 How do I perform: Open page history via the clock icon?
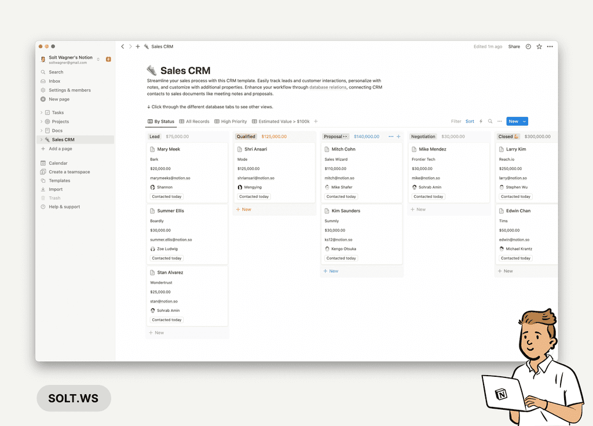pos(528,46)
